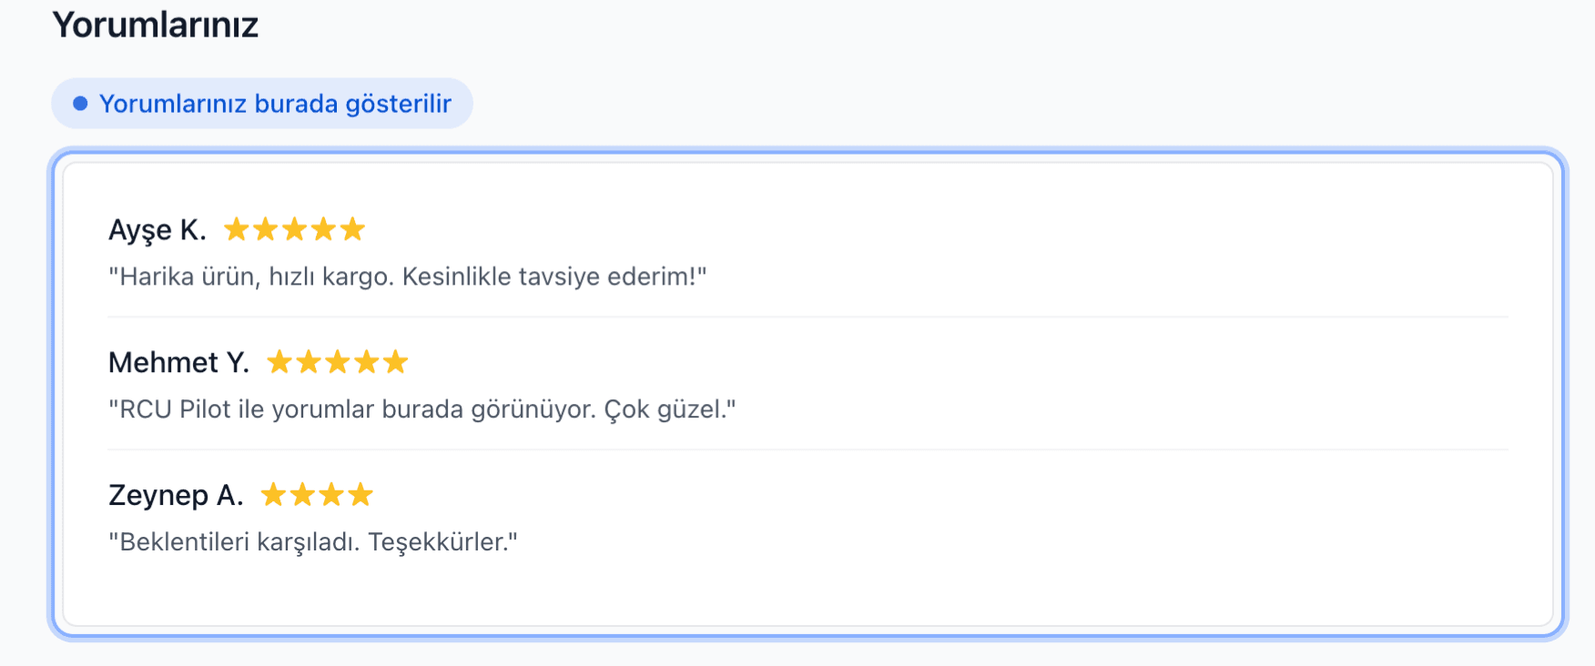The width and height of the screenshot is (1595, 666).
Task: Click the last star of Mehmet Y.'s review
Action: pyautogui.click(x=396, y=361)
